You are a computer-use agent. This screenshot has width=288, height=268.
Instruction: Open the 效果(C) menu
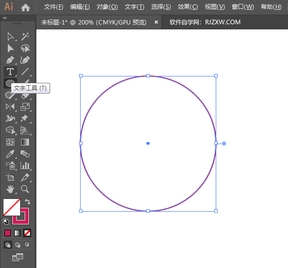click(188, 7)
